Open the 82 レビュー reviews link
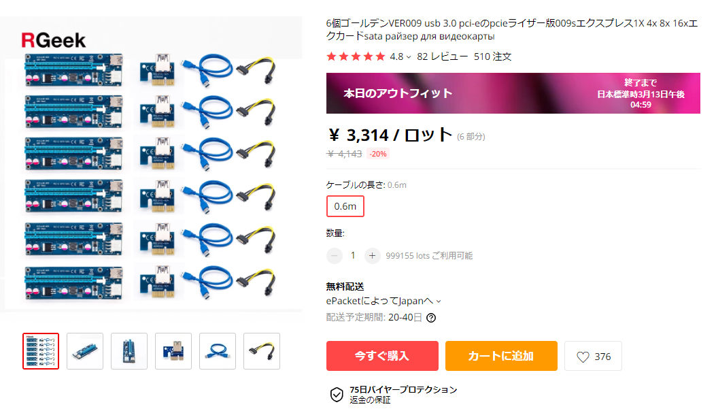This screenshot has height=409, width=716. coord(442,56)
